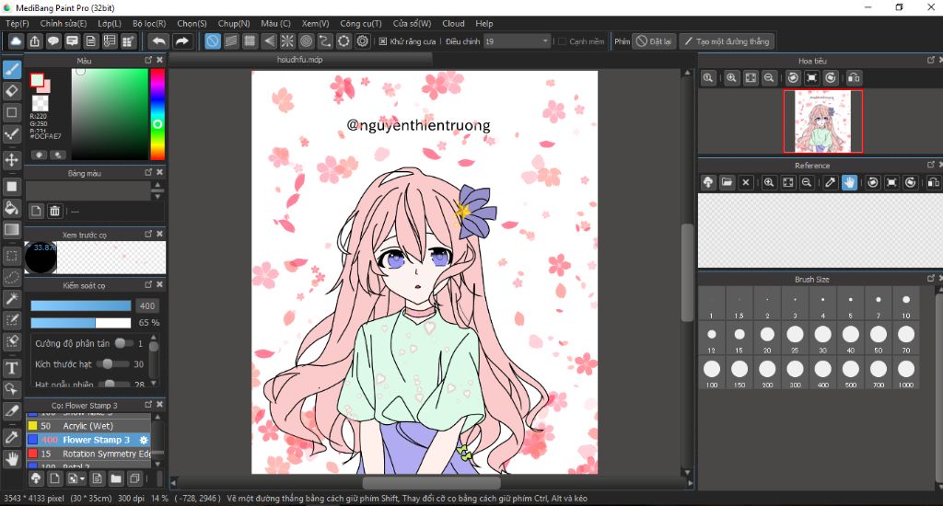943x506 pixels.
Task: Switch to hsiudhfu.mdp document tab
Action: tap(299, 60)
